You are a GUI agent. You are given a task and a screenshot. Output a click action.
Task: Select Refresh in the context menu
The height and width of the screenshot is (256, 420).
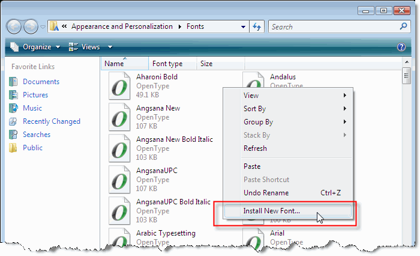coord(255,148)
